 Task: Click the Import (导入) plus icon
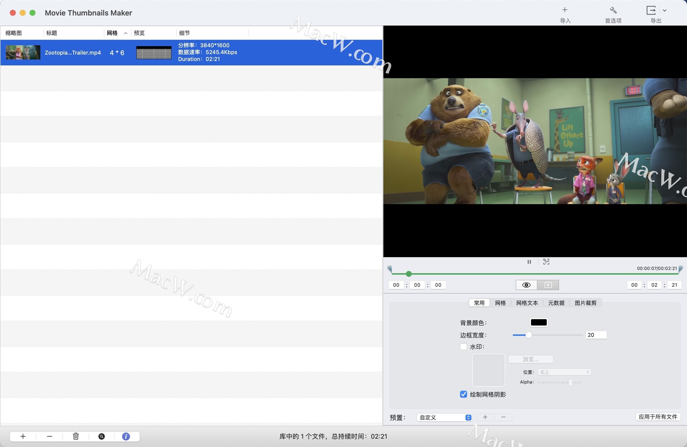[565, 10]
